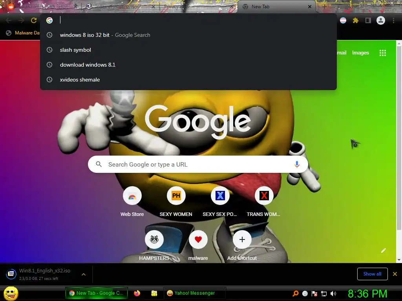402x301 pixels.
Task: Click the Gmail link
Action: [x=342, y=53]
